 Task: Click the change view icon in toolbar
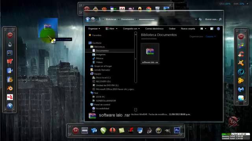tap(202, 29)
